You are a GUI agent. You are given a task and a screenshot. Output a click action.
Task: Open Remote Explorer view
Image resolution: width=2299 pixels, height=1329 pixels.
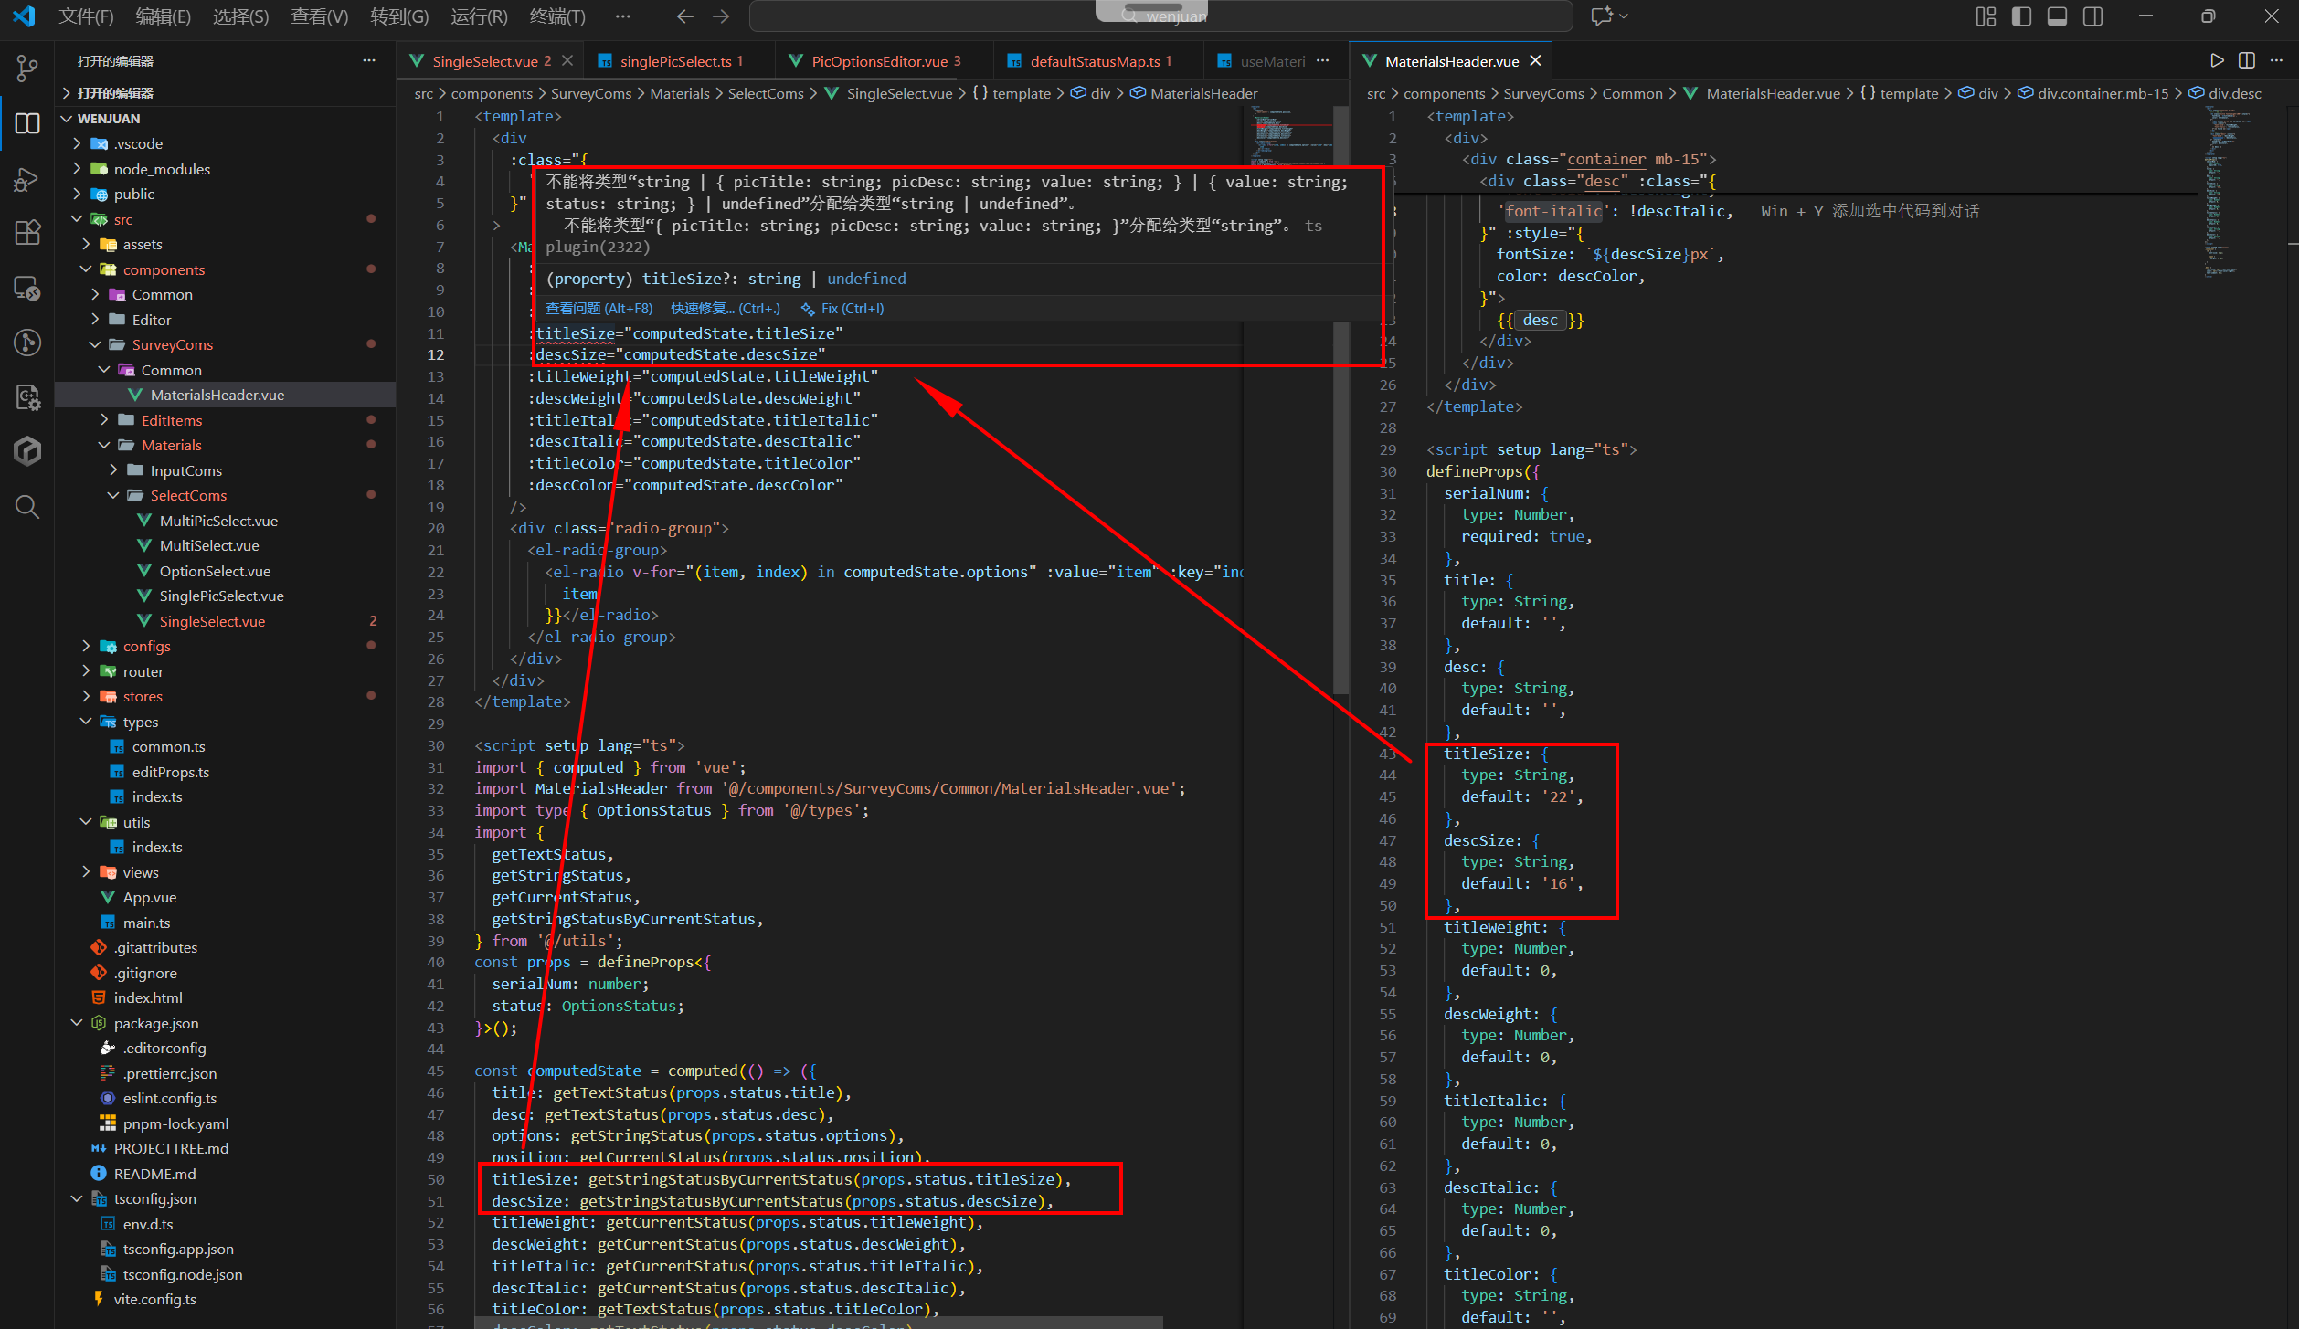26,289
